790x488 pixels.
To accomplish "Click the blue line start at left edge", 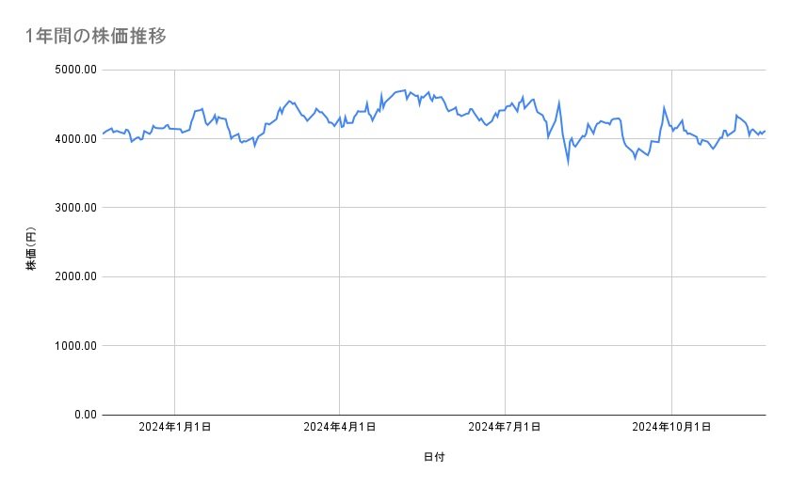I will click(103, 134).
